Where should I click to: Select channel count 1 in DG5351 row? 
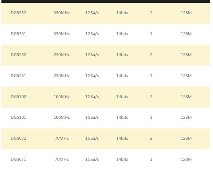(x=151, y=34)
